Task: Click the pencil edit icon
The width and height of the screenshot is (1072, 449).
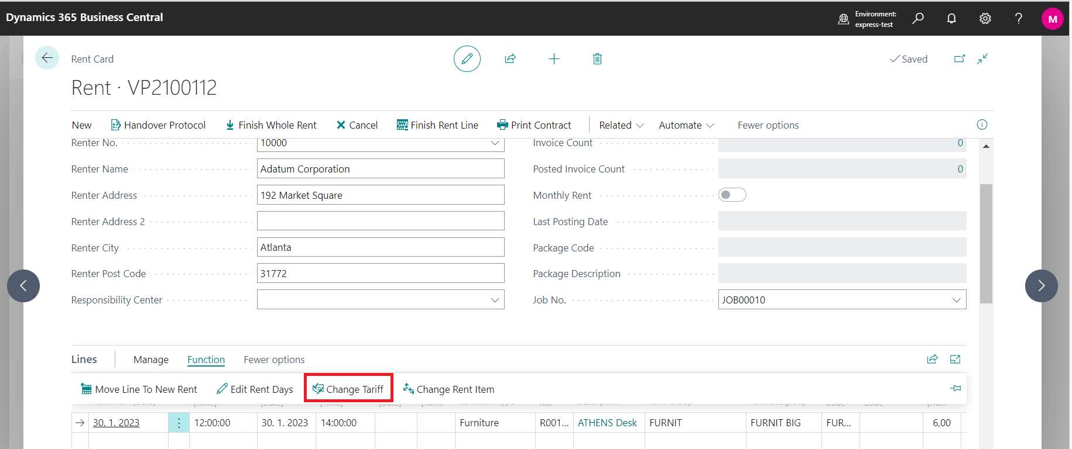Action: [x=467, y=59]
